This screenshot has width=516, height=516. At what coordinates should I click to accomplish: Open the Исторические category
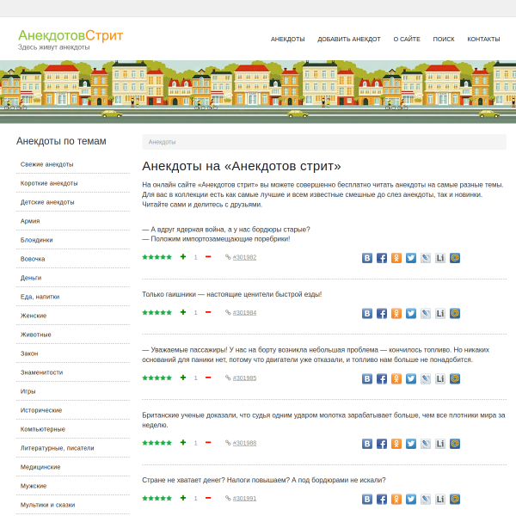tap(41, 410)
